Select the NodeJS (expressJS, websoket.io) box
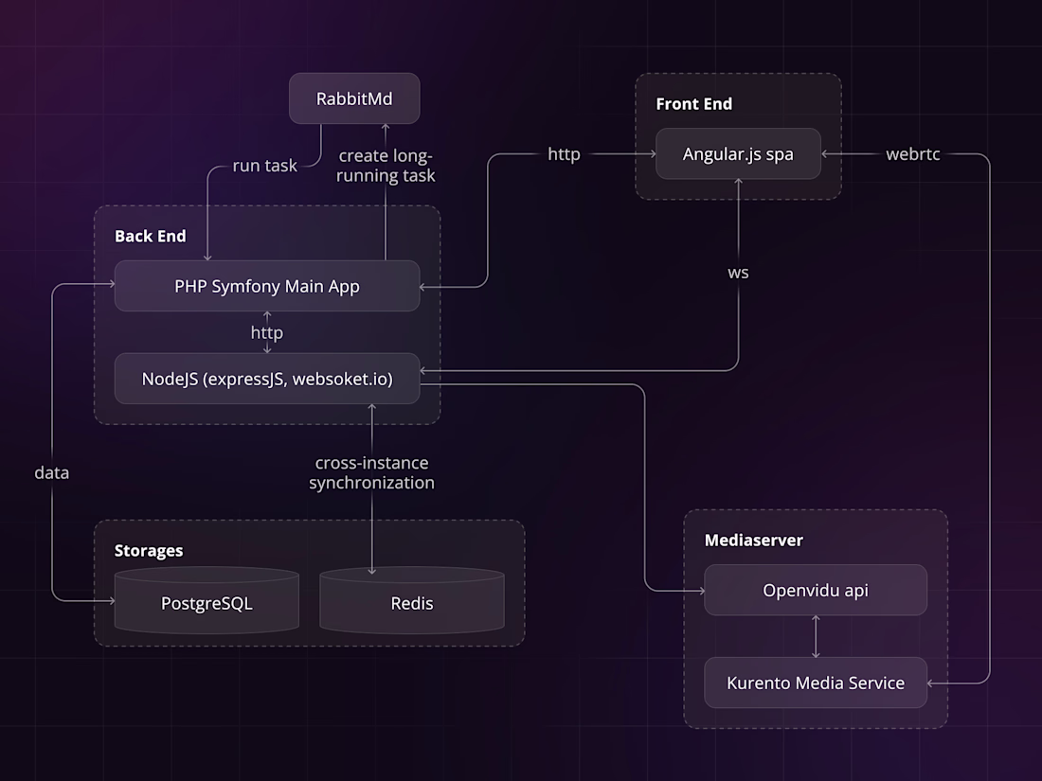The width and height of the screenshot is (1042, 781). [267, 379]
